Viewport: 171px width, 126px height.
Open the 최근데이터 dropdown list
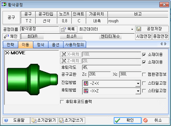132,29
